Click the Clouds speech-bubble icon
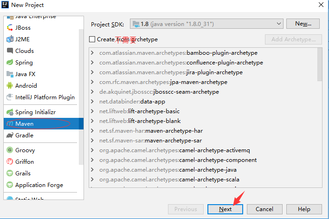The width and height of the screenshot is (329, 219). [x=10, y=51]
